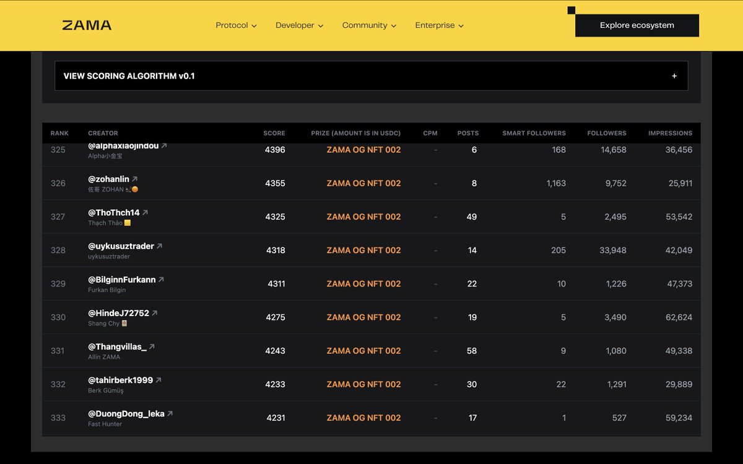Click rank number 330
Screen dimensions: 743x464
click(x=58, y=317)
